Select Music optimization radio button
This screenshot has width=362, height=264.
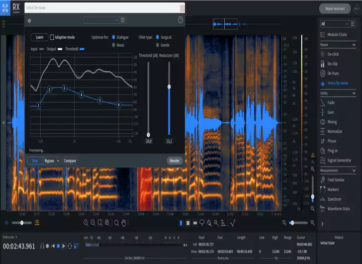pos(114,45)
